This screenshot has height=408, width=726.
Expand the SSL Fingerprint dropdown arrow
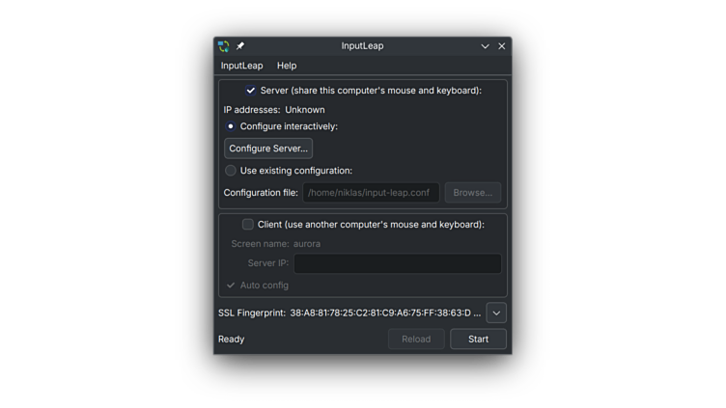496,313
